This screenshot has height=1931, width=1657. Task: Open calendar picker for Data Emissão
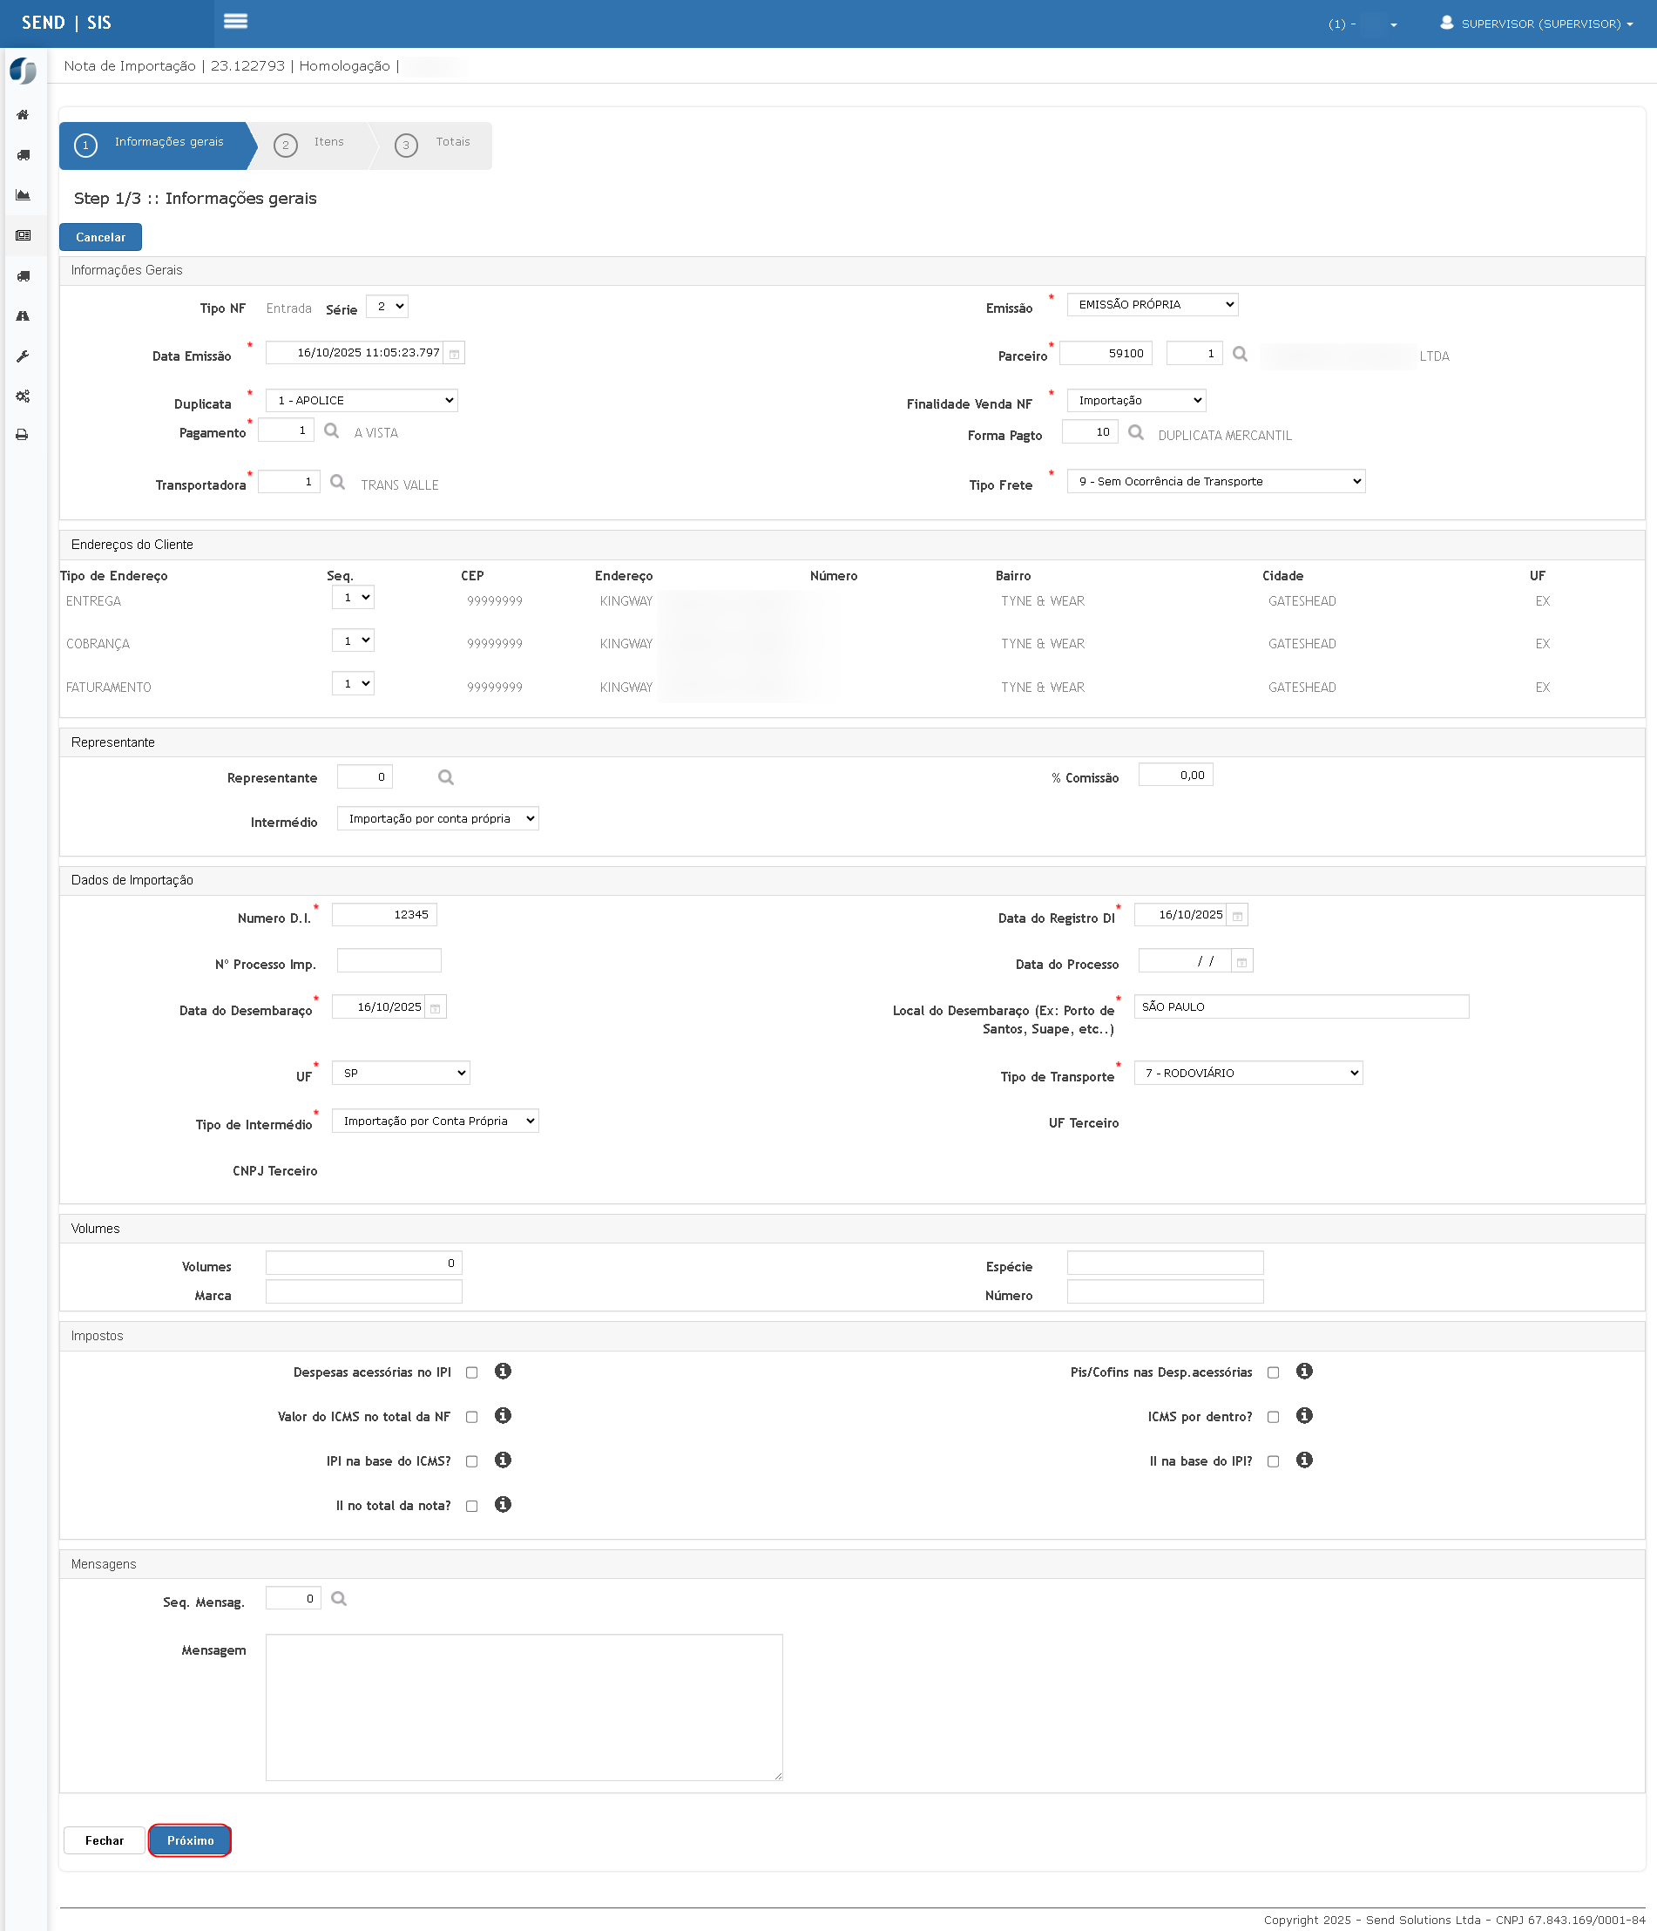pos(454,354)
